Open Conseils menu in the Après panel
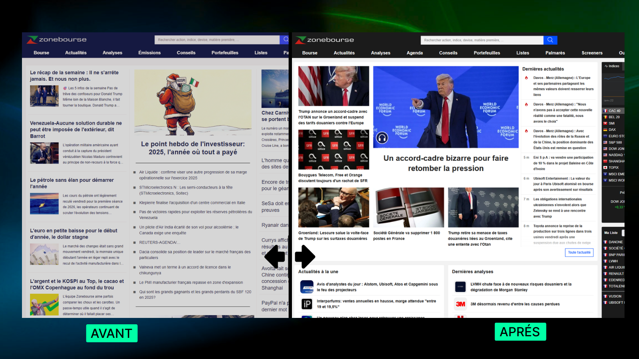 click(448, 53)
